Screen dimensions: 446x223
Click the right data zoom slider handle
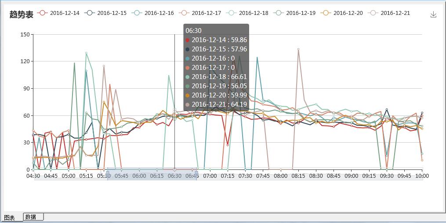point(196,173)
